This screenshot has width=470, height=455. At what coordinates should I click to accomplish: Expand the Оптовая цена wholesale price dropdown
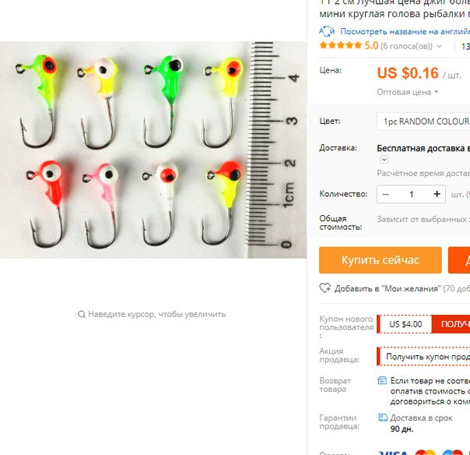408,92
